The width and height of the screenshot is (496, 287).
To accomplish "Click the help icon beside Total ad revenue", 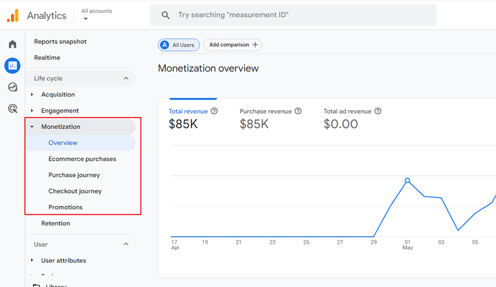I will (x=378, y=111).
